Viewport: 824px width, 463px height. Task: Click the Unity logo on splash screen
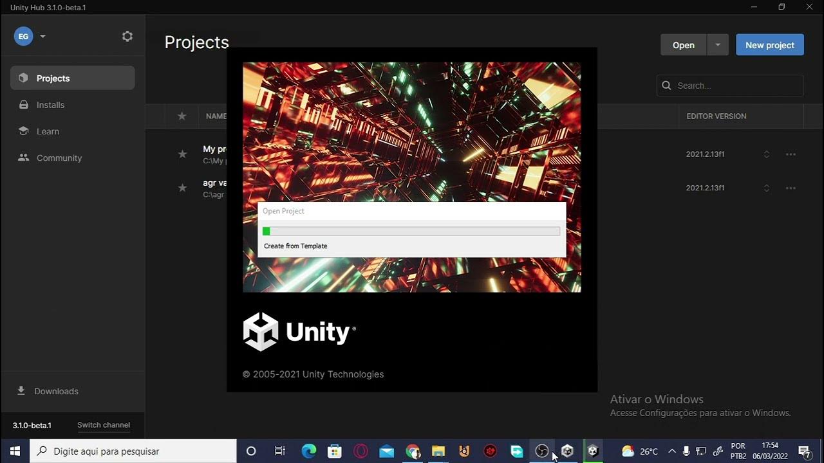[x=299, y=332]
